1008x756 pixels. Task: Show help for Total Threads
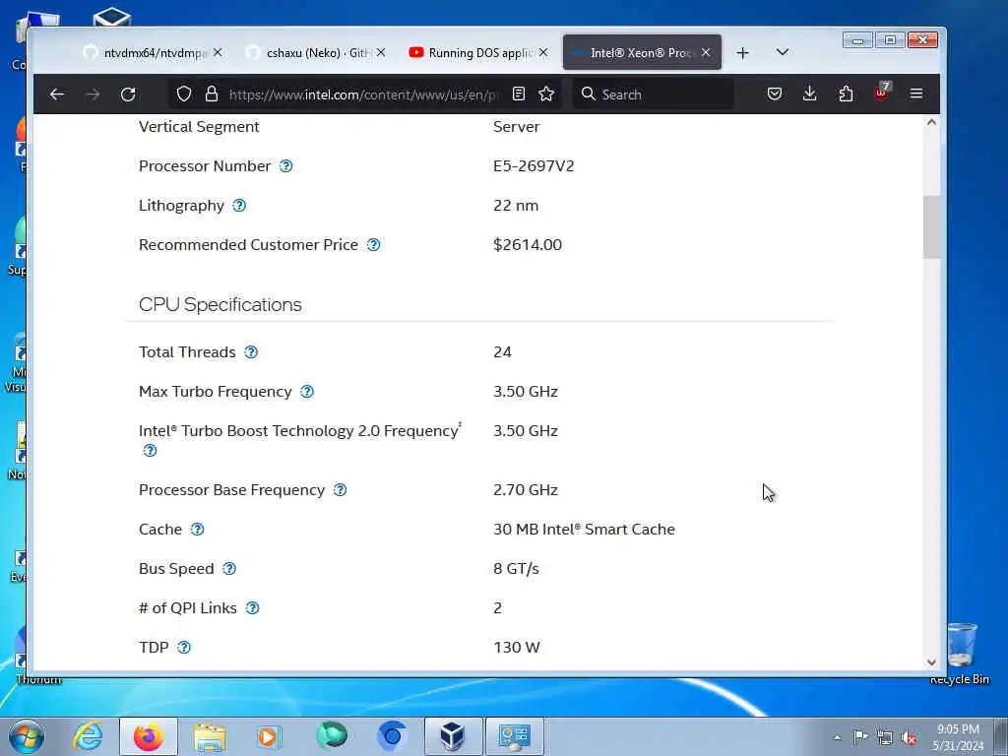[251, 351]
